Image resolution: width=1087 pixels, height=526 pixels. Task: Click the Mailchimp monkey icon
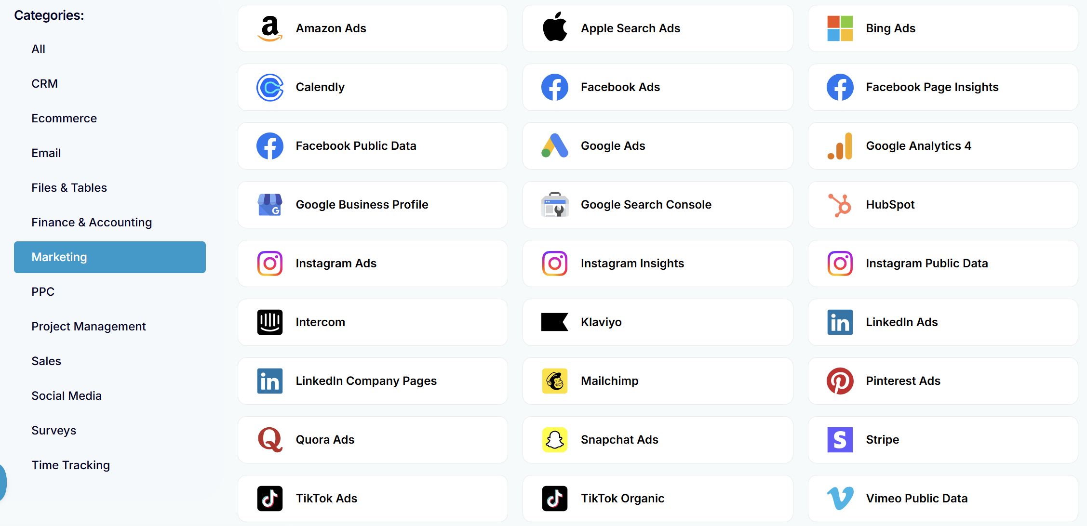pos(555,381)
